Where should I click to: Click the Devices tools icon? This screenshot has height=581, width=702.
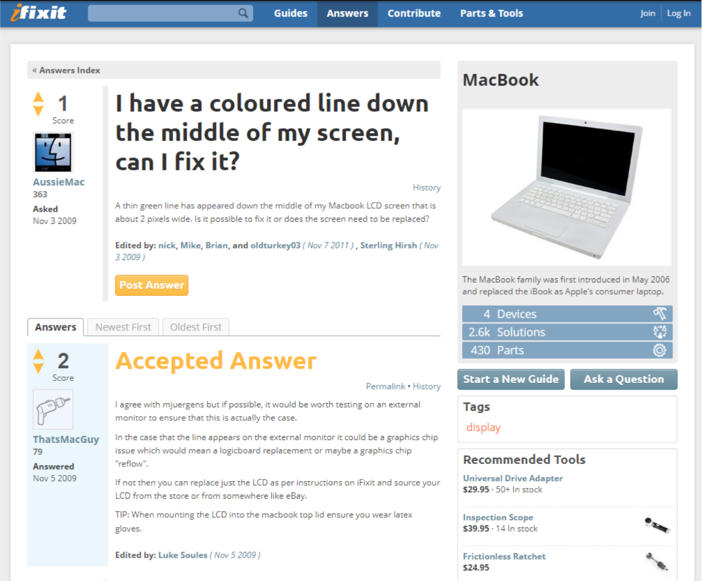tap(660, 314)
